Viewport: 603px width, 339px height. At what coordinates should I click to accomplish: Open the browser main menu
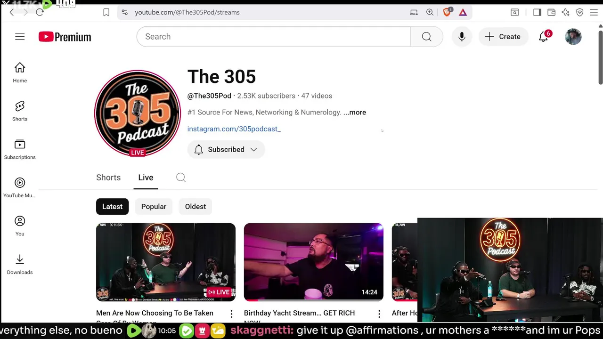594,12
